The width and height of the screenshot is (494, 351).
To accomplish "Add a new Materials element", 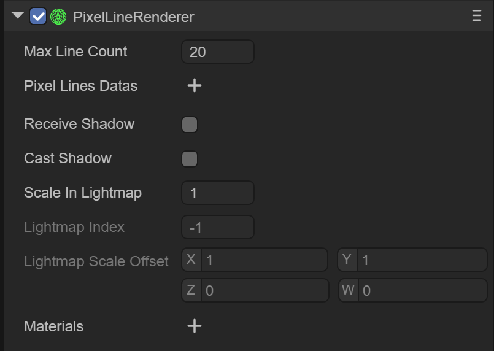I will (x=194, y=326).
